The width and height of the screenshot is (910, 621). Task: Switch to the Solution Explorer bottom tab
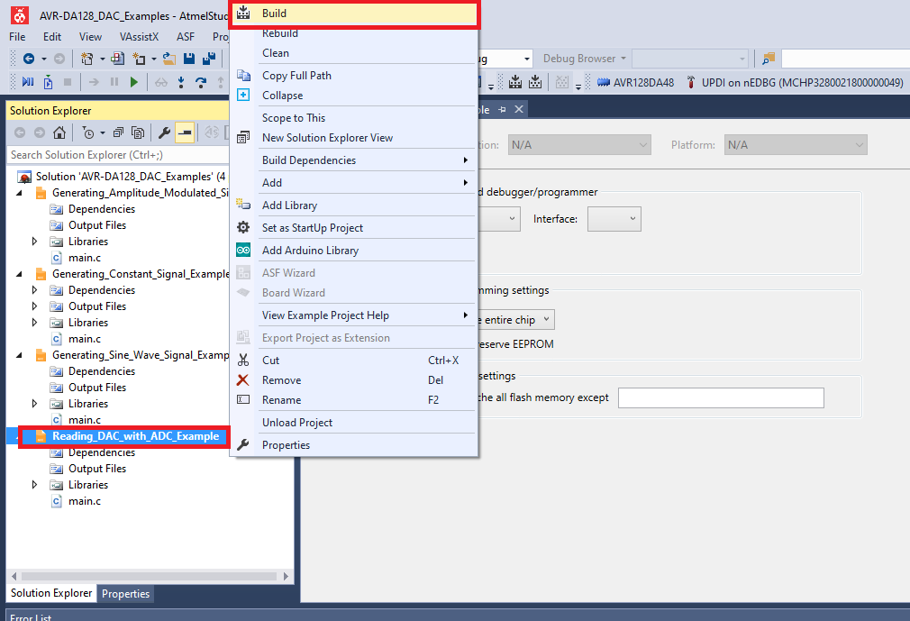(51, 593)
